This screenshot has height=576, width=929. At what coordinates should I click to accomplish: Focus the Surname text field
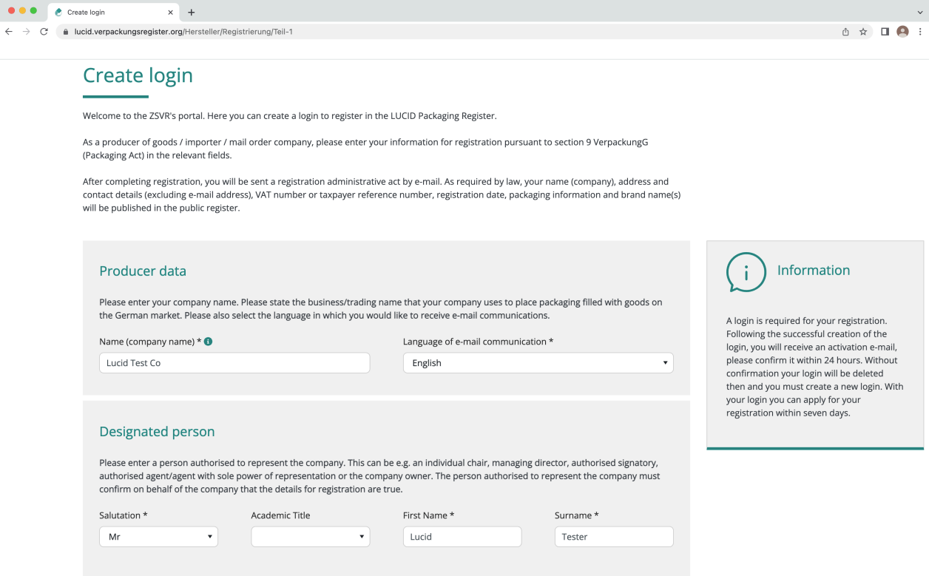click(x=614, y=537)
